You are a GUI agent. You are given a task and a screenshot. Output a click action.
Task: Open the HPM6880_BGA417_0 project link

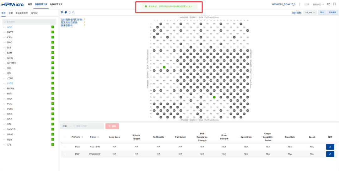click(284, 4)
